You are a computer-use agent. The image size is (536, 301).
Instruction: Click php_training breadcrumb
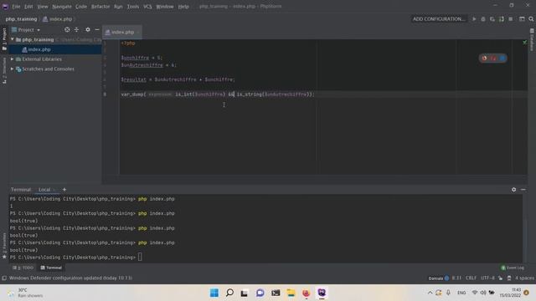click(21, 19)
